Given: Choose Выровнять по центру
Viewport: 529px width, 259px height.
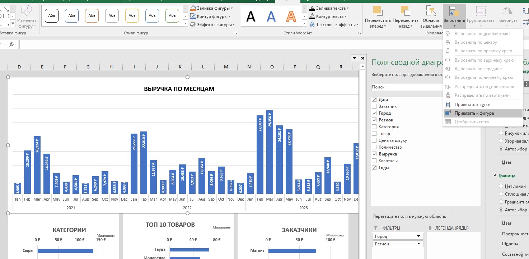Looking at the screenshot, I should pyautogui.click(x=483, y=42).
